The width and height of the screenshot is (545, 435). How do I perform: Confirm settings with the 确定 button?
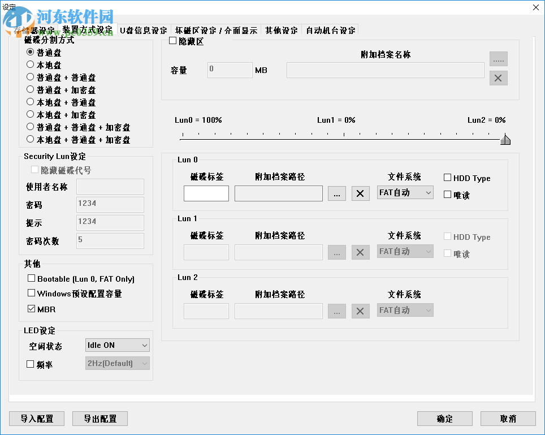(x=444, y=419)
